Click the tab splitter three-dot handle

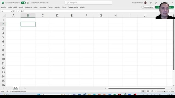[105, 88]
